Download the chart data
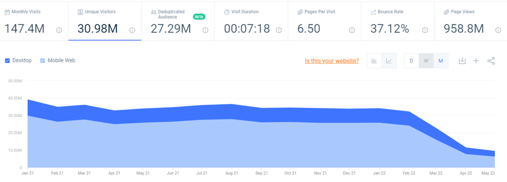 point(462,61)
